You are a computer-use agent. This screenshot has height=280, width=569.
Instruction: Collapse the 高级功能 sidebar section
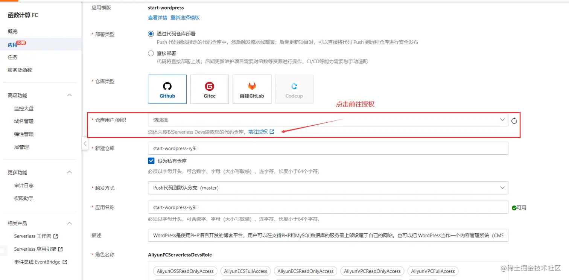69,95
